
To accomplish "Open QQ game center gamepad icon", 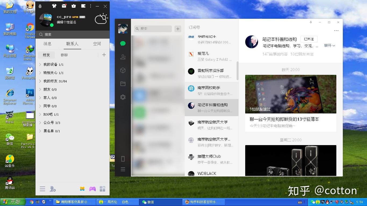I will [x=92, y=189].
